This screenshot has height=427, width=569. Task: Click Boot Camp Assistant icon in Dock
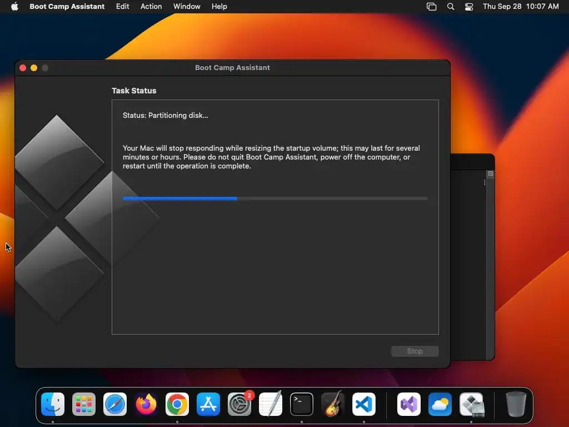point(471,404)
